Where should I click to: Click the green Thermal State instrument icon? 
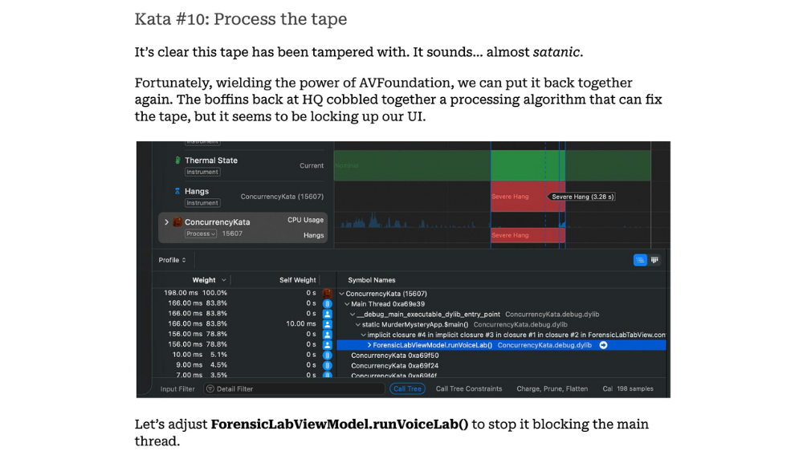point(178,160)
